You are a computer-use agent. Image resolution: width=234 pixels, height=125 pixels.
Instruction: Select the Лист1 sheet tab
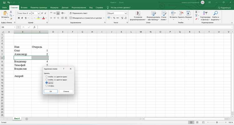[x=17, y=118]
